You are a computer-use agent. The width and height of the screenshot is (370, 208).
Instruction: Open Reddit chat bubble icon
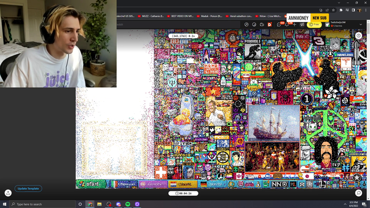point(279,24)
